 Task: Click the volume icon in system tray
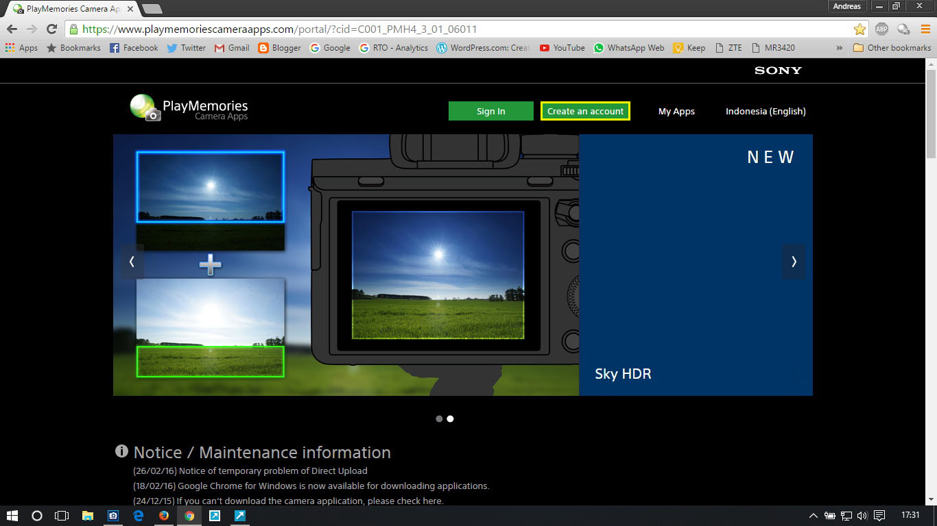click(862, 516)
